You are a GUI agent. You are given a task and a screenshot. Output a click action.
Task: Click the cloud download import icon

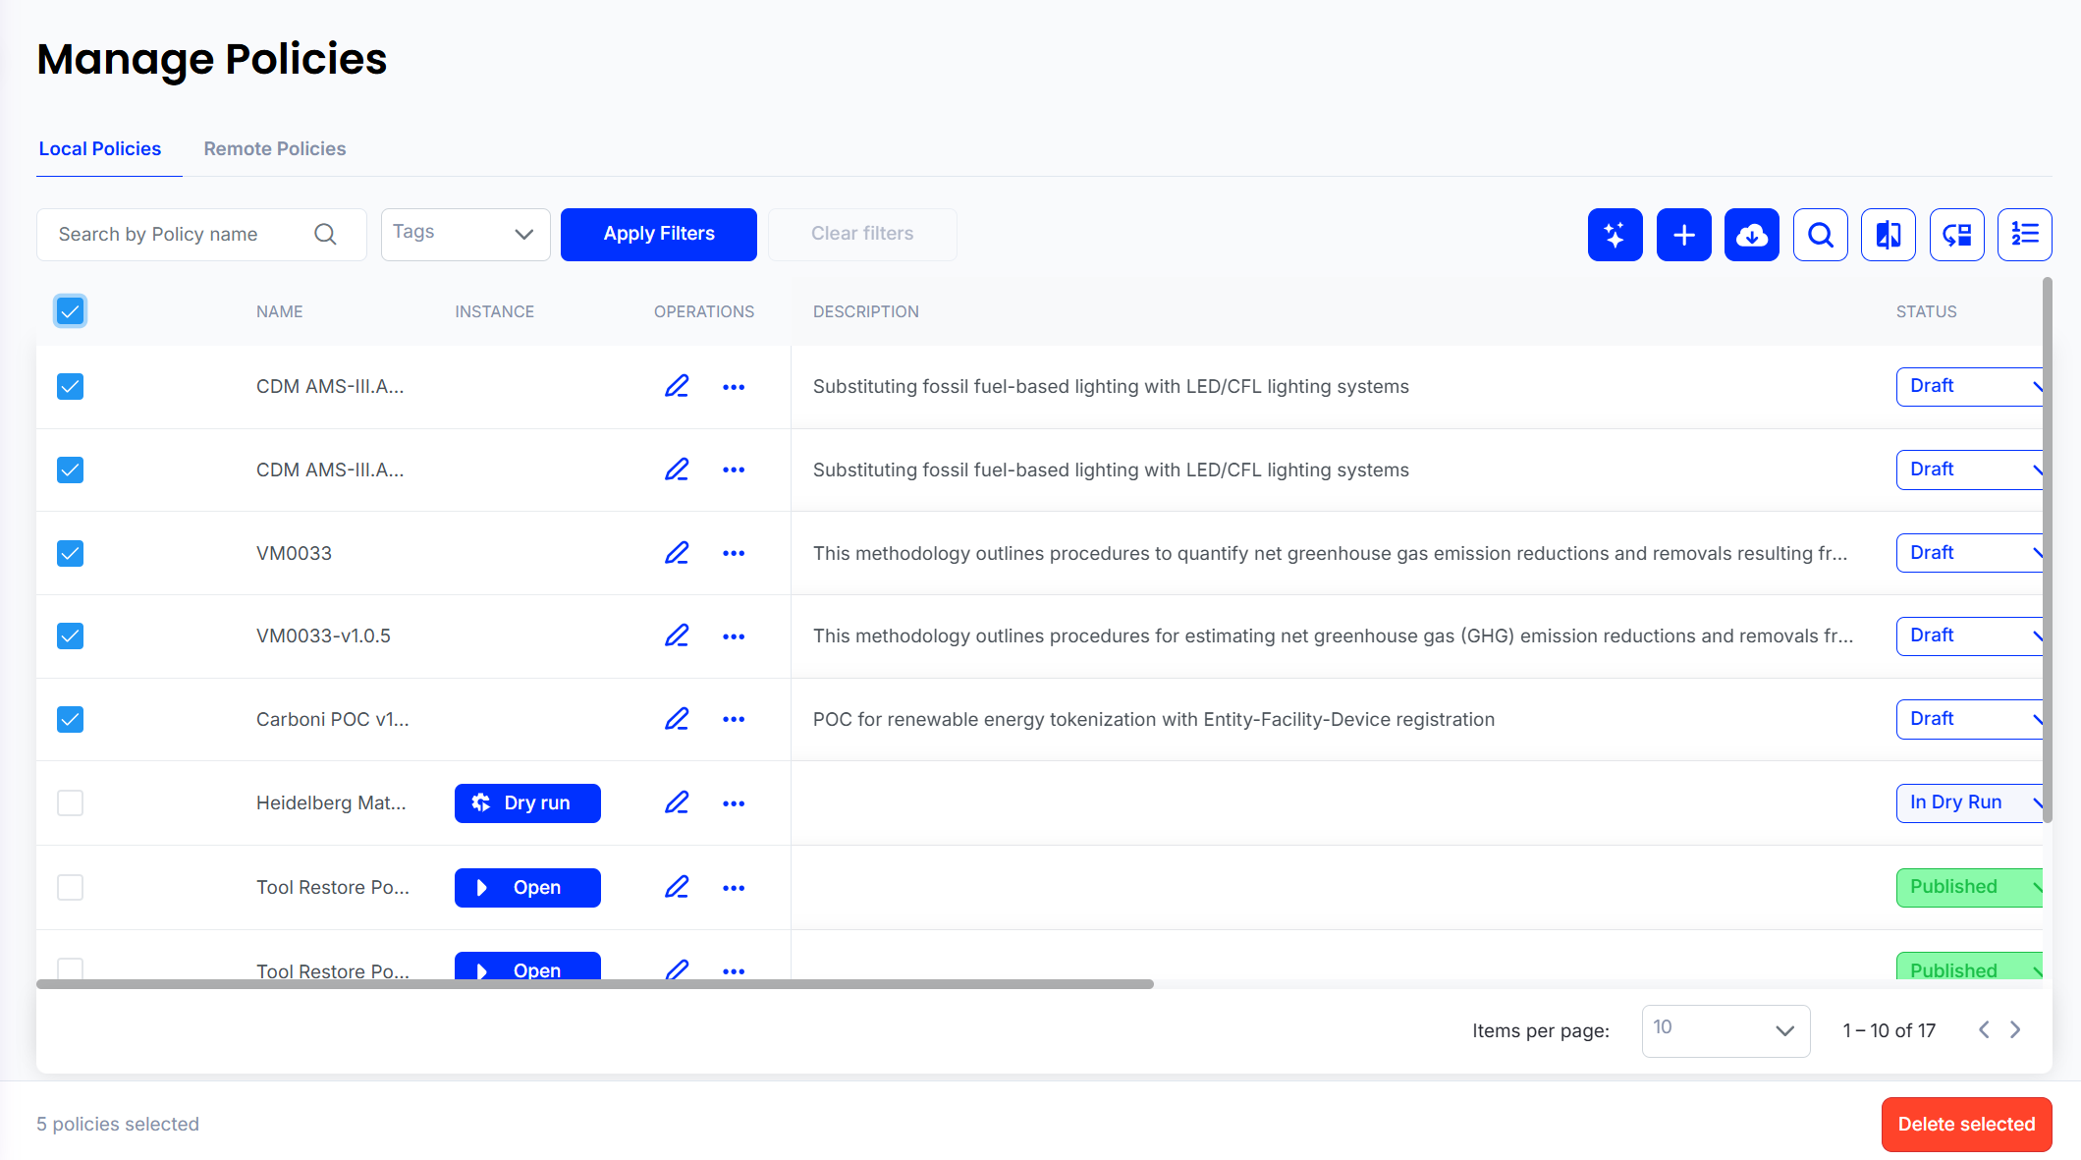1751,235
